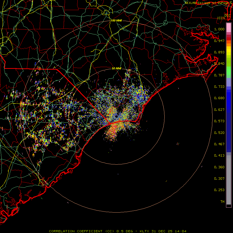Click the Correlation Coefficient caption at bottom
The image size is (233, 233).
[118, 231]
